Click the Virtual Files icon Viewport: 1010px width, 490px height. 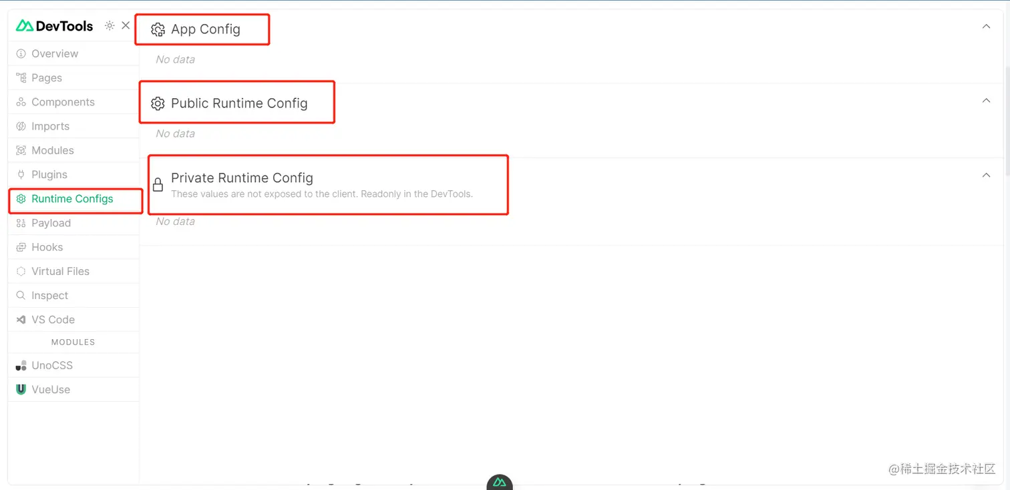click(x=21, y=271)
